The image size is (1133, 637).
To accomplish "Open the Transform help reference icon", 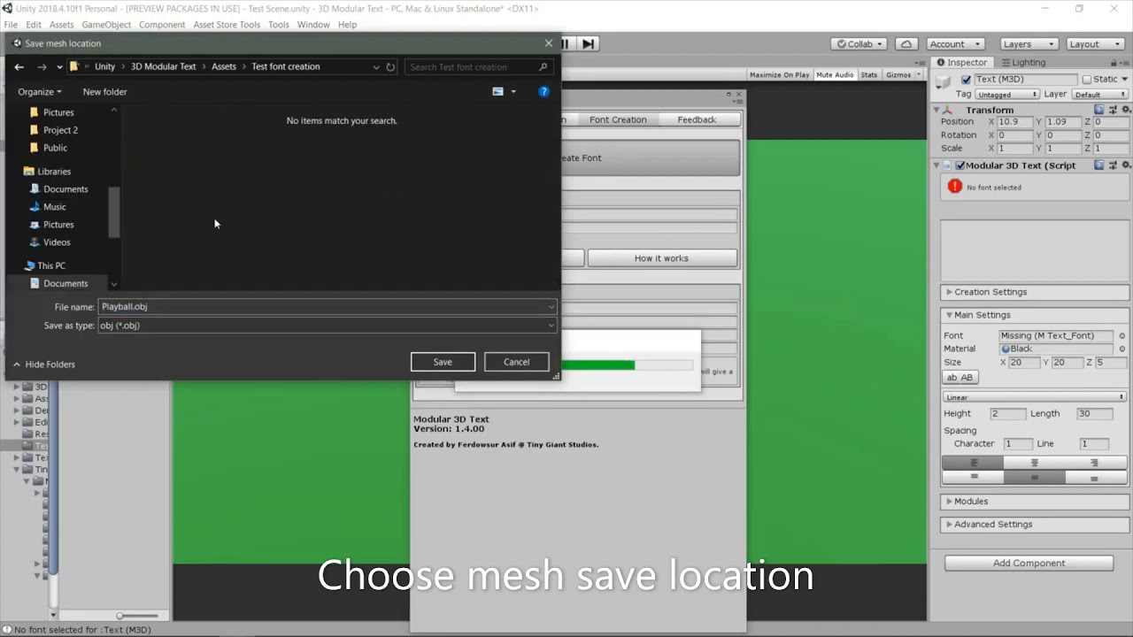I will [x=1098, y=110].
